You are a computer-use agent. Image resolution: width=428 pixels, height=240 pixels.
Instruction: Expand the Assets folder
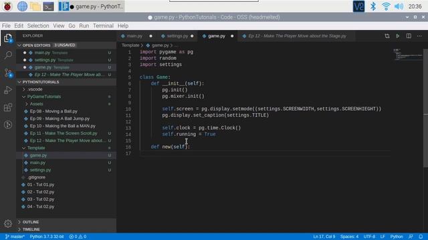(x=66, y=104)
